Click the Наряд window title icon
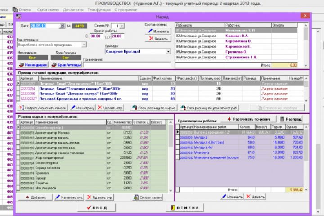This screenshot has width=324, height=216. tap(18, 17)
